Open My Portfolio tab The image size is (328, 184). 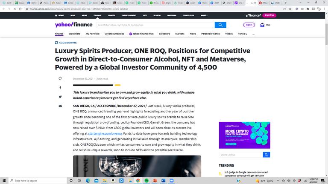pyautogui.click(x=92, y=34)
